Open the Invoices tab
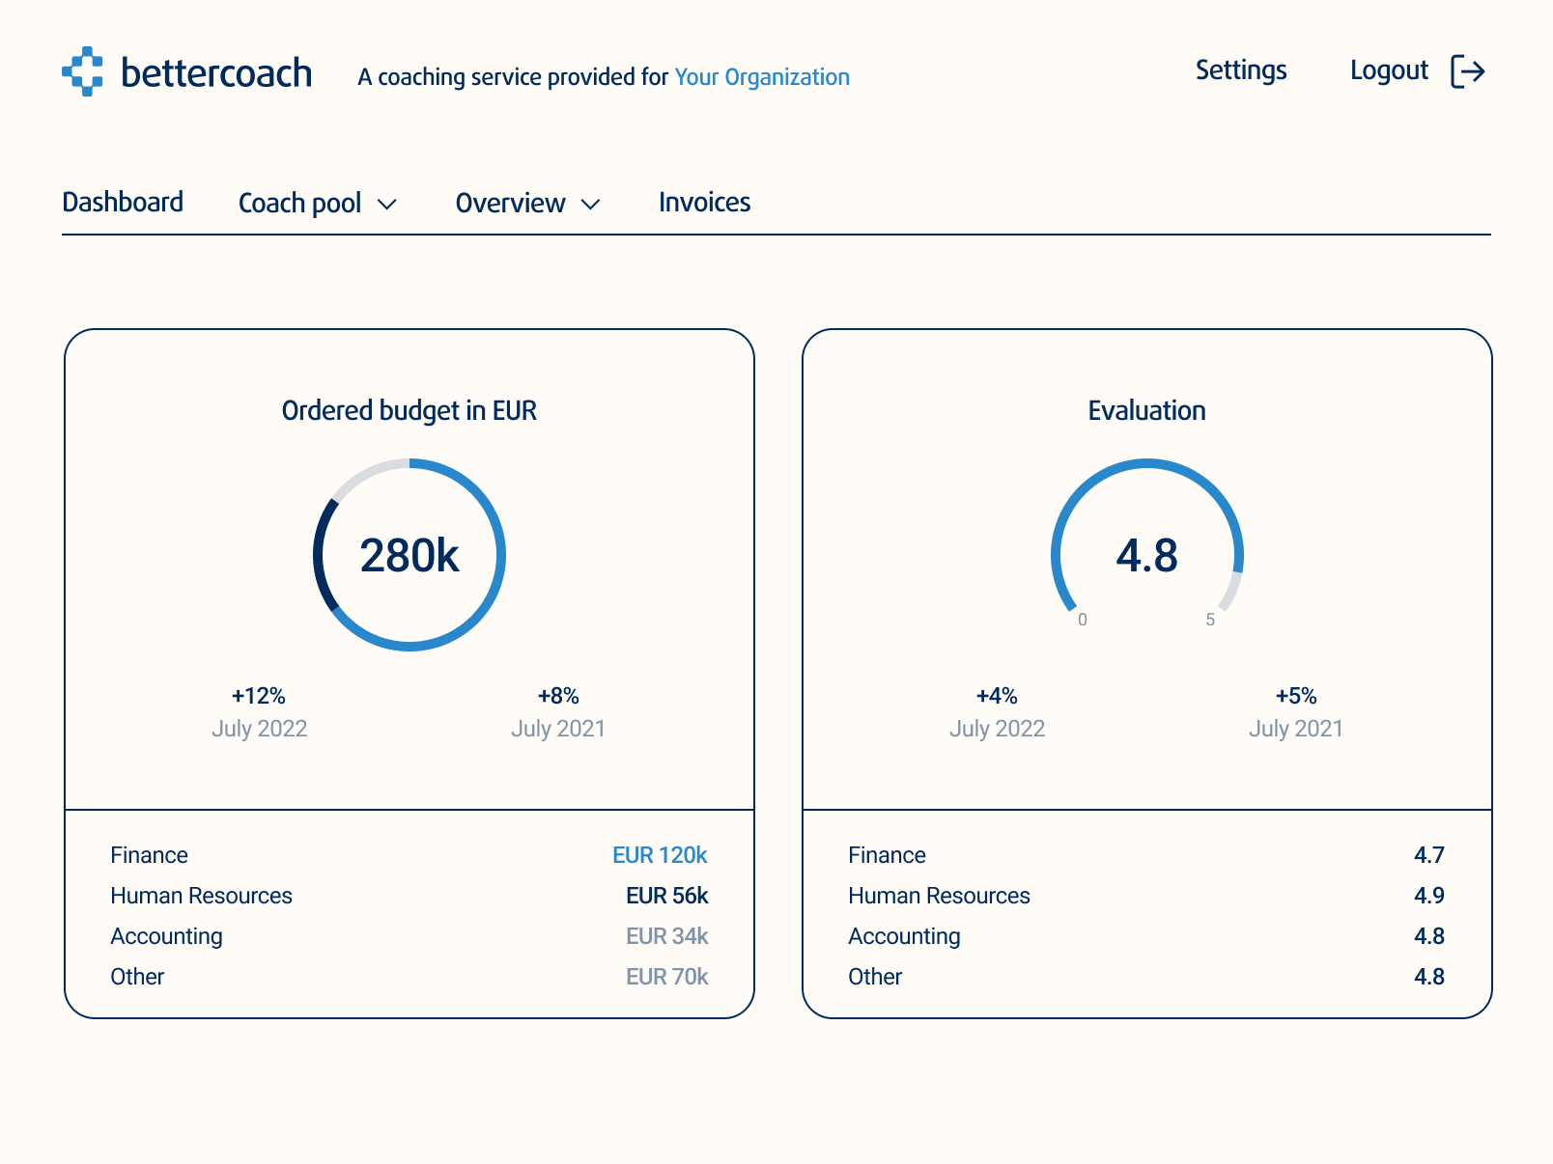Screen dimensions: 1553x1164 (704, 202)
